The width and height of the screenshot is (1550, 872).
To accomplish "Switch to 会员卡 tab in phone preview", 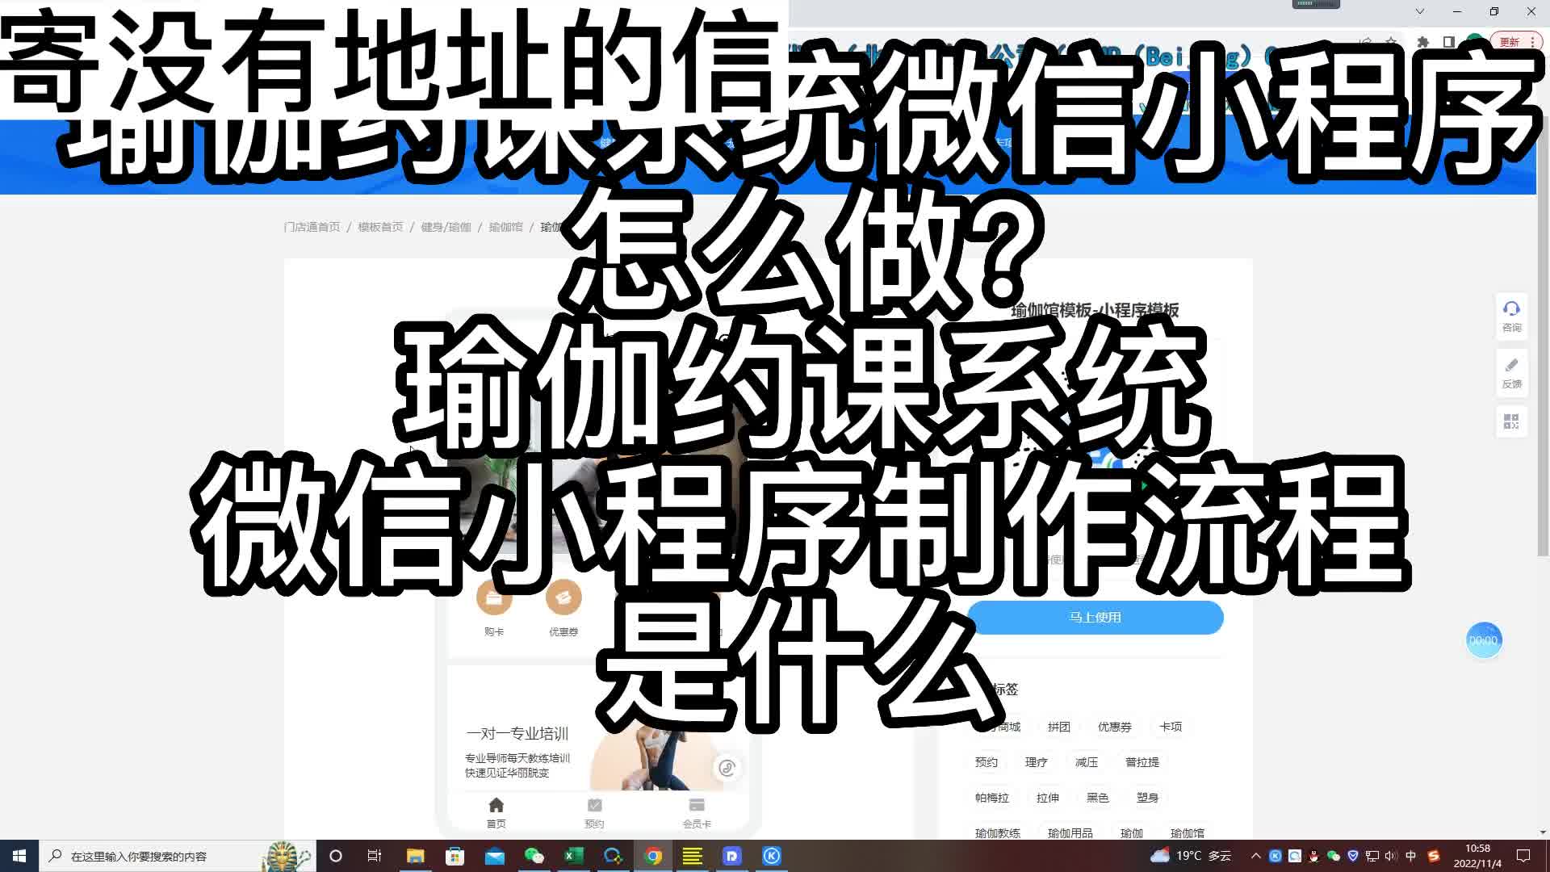I will 696,813.
